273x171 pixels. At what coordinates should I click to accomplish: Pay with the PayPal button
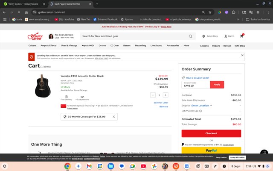[x=211, y=150]
